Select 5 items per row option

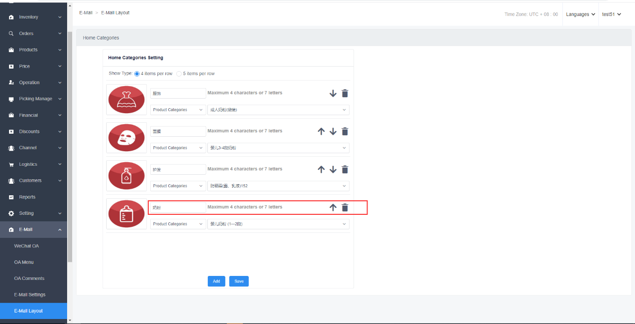[x=179, y=74]
